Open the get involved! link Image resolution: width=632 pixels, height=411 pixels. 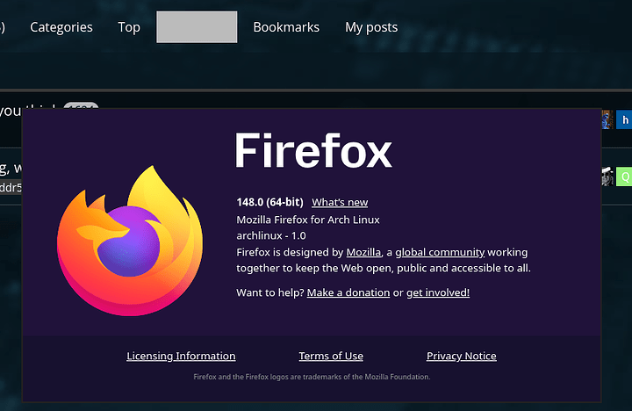click(438, 292)
